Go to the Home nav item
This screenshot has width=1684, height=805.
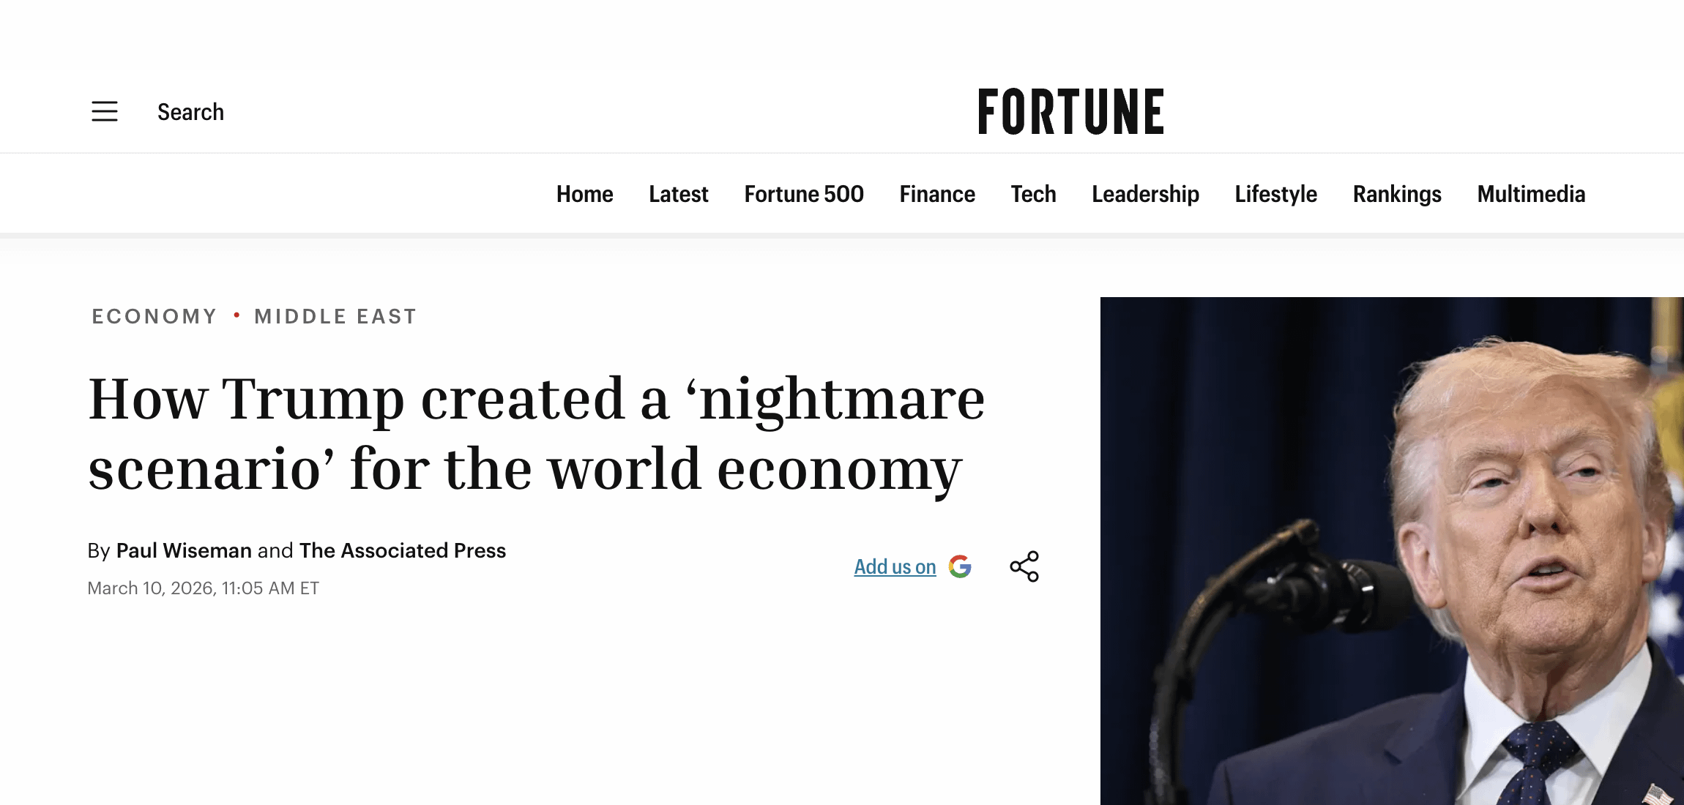point(584,194)
